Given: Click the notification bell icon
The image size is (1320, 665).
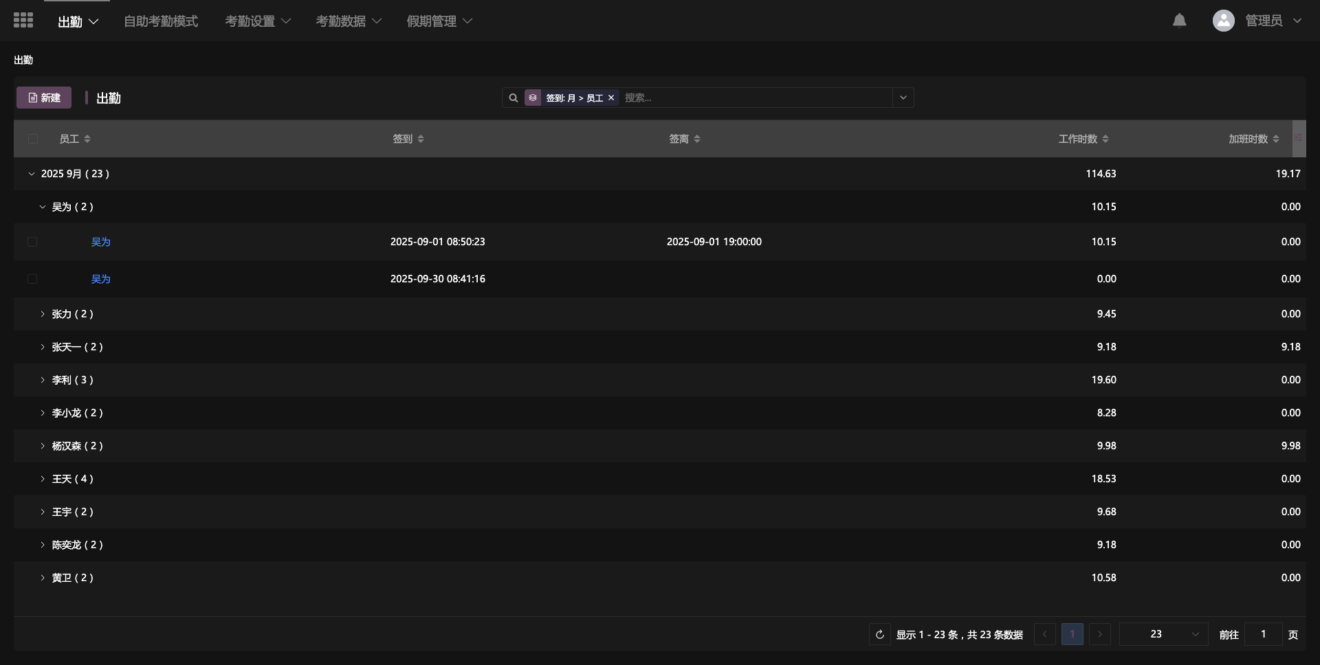Looking at the screenshot, I should 1179,21.
